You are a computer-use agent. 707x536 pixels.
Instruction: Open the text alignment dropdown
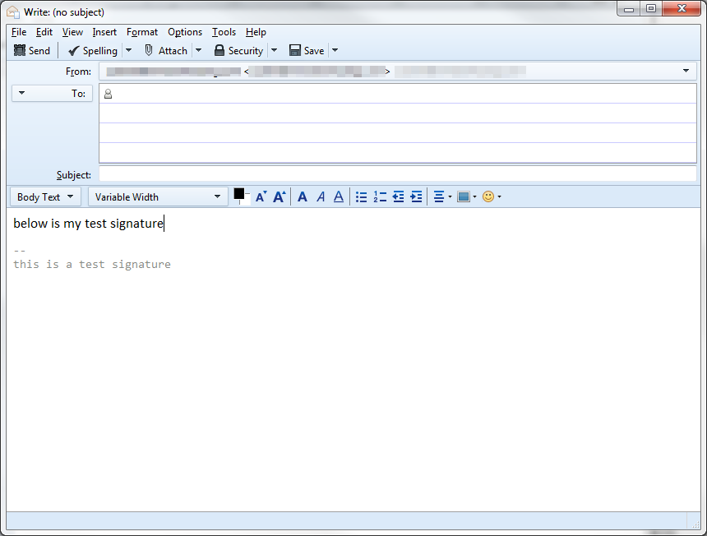point(442,197)
